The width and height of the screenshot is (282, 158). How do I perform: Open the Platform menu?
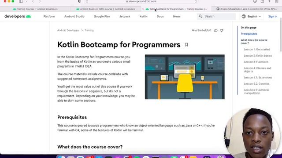click(x=49, y=16)
